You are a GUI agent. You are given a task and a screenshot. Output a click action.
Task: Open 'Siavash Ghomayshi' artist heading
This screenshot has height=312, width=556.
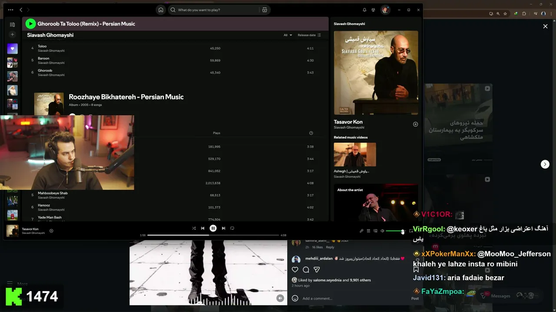[x=50, y=35]
